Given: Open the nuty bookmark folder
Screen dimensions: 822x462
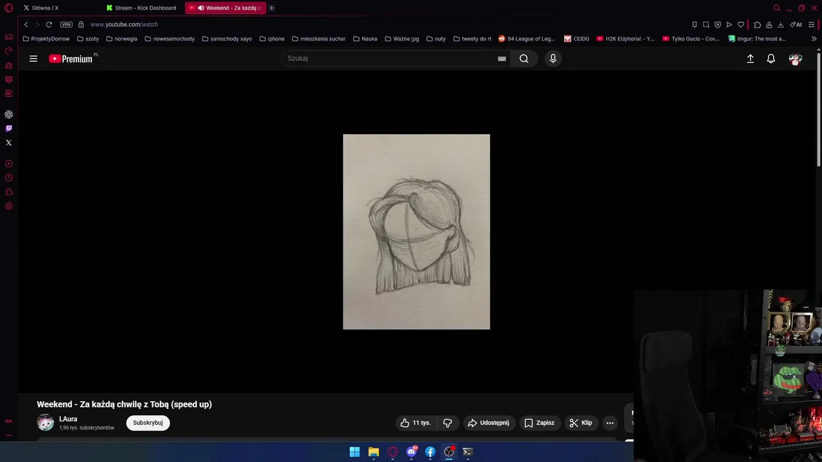Looking at the screenshot, I should click(436, 38).
